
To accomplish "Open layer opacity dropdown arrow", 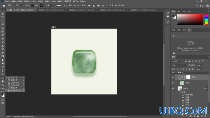I will click(x=202, y=65).
